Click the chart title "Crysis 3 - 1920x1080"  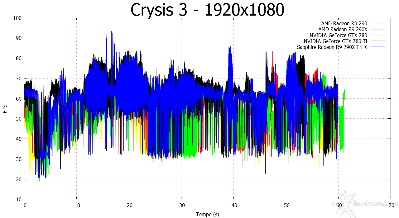pyautogui.click(x=207, y=10)
